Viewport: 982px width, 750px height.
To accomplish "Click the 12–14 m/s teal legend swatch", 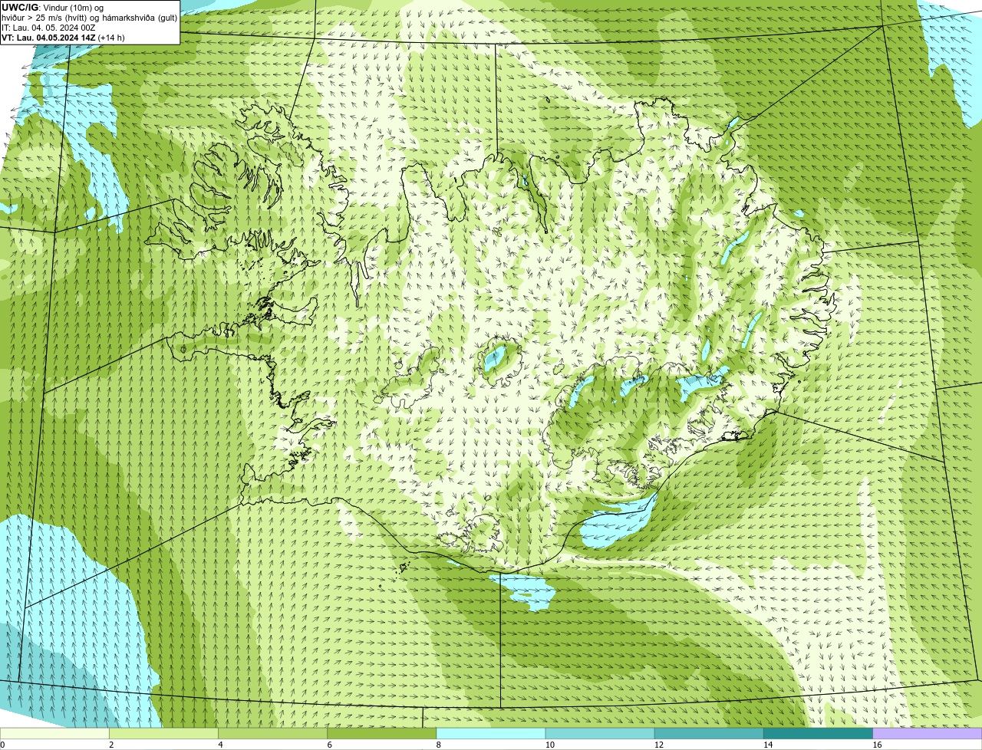I will pyautogui.click(x=709, y=734).
